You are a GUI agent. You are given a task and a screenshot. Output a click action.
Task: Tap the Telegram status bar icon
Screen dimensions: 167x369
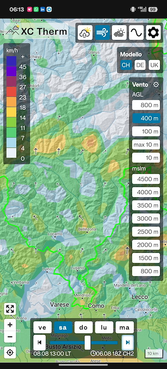point(49,9)
